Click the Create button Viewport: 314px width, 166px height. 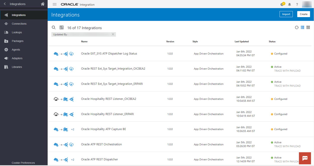point(303,14)
